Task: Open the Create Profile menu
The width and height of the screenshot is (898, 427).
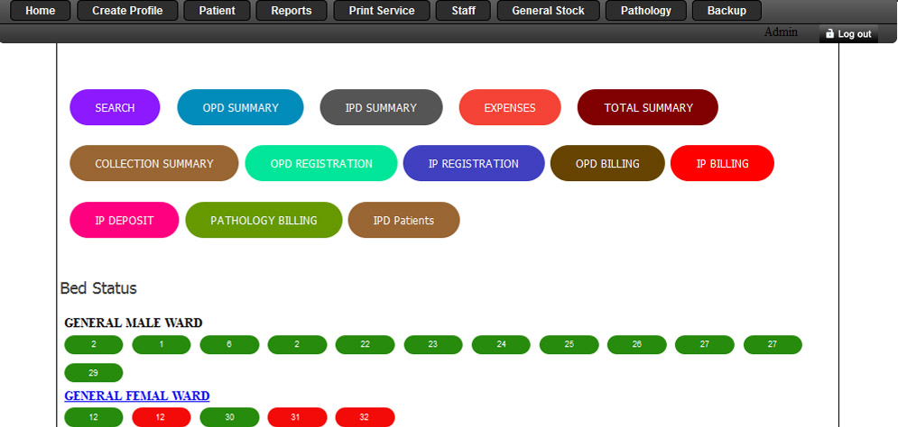Action: pyautogui.click(x=127, y=11)
